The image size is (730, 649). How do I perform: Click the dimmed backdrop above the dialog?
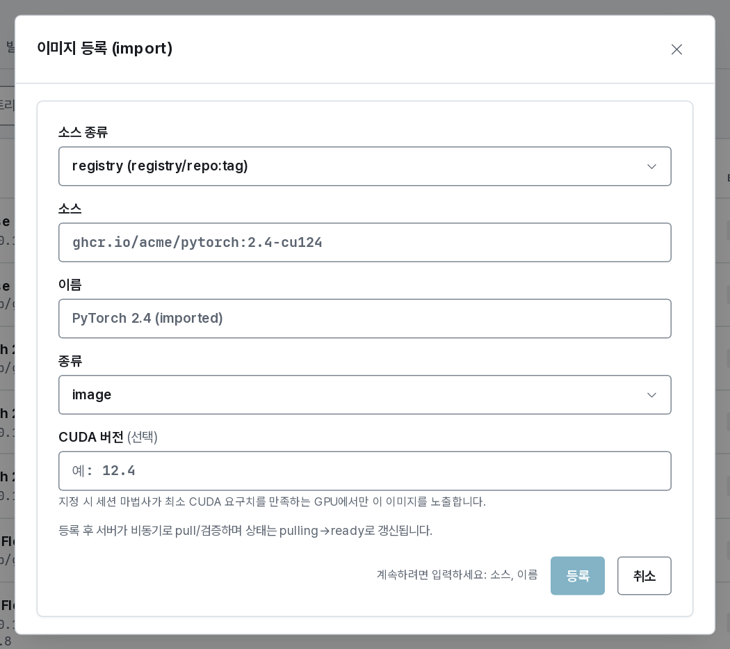click(365, 6)
